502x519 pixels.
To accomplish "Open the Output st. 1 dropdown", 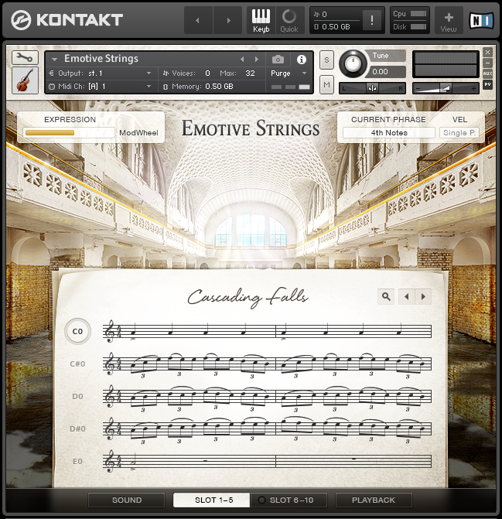I will (101, 73).
